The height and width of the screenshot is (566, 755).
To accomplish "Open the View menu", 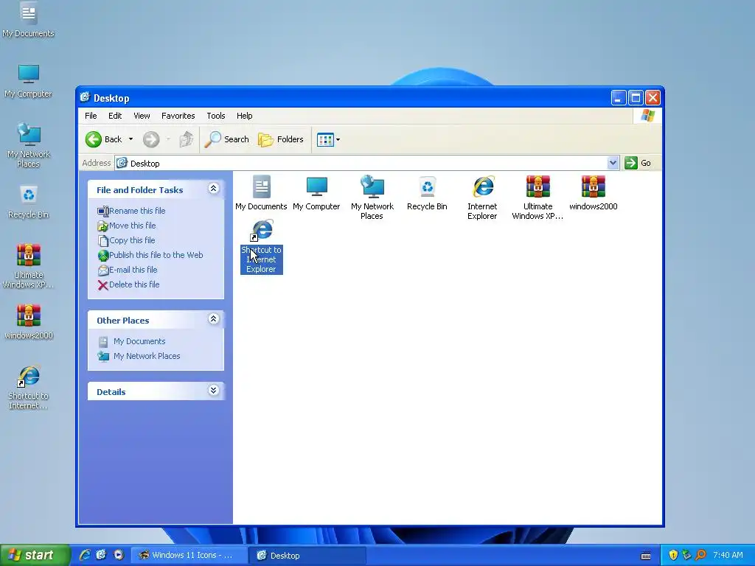I will pyautogui.click(x=142, y=116).
